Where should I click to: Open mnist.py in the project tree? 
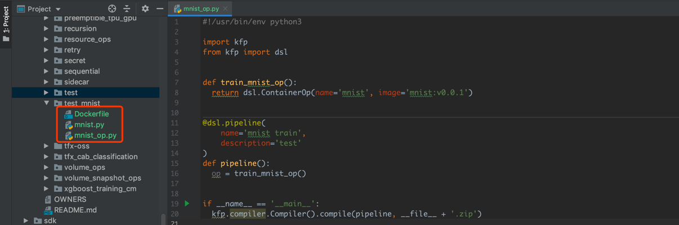(89, 125)
